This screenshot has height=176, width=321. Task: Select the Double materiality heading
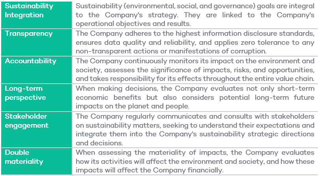point(37,161)
